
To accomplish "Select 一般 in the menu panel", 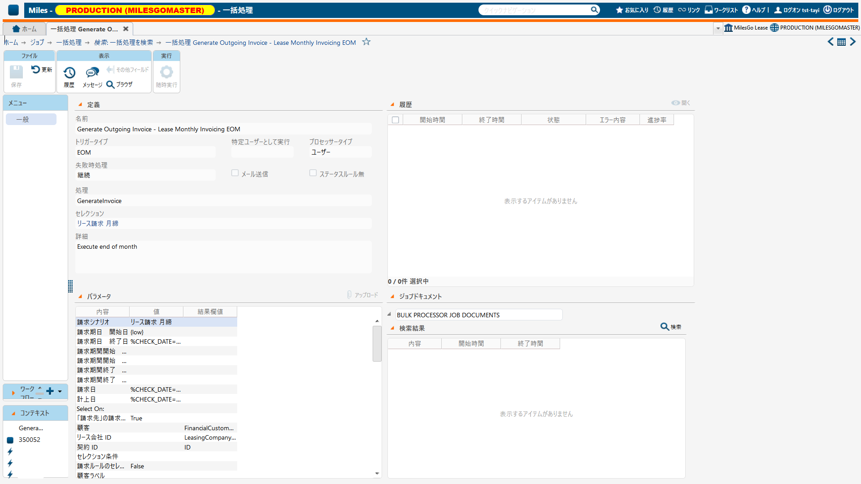I will click(x=31, y=119).
